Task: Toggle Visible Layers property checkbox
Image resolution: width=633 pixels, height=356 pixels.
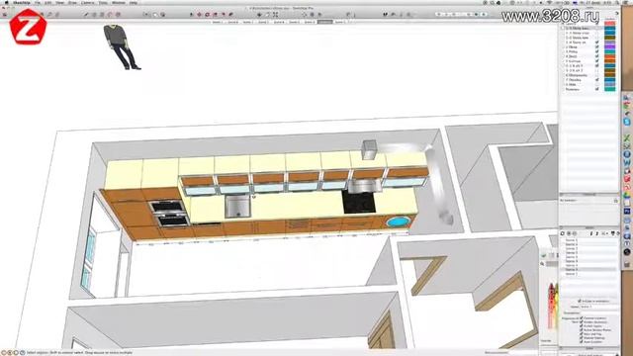Action: pyautogui.click(x=582, y=326)
